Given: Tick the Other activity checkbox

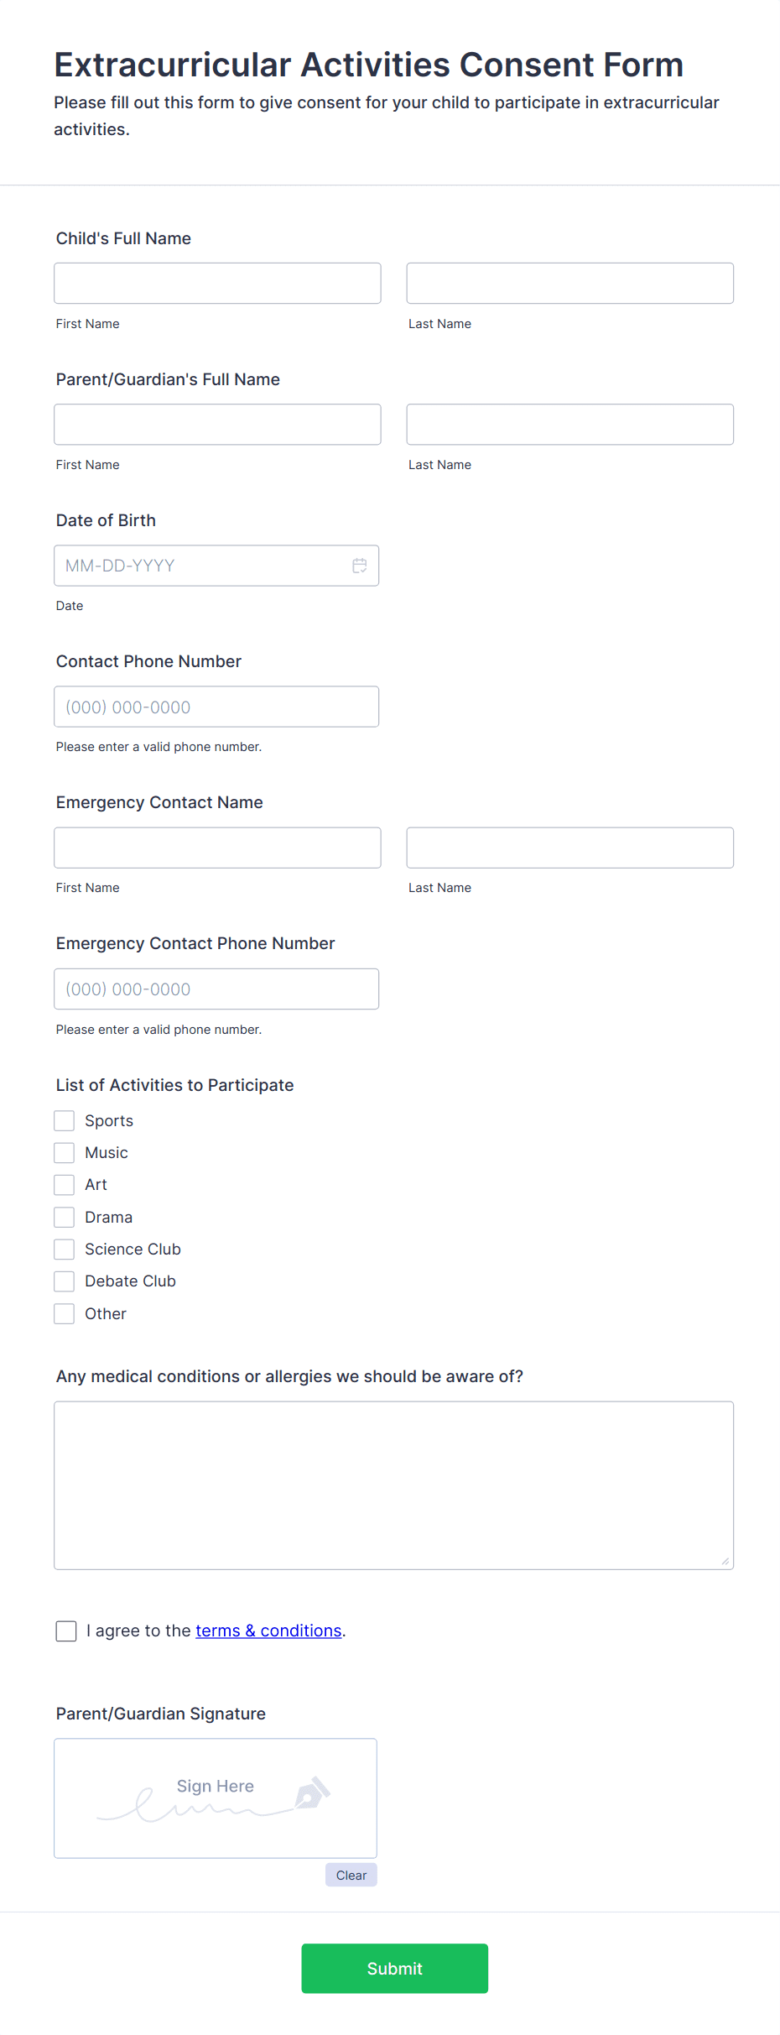Looking at the screenshot, I should (x=65, y=1313).
